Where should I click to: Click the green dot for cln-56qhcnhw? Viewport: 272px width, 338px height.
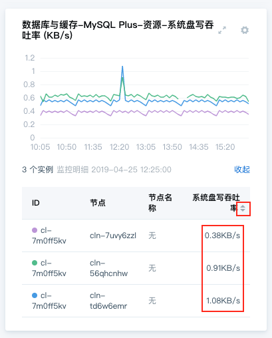click(x=35, y=263)
